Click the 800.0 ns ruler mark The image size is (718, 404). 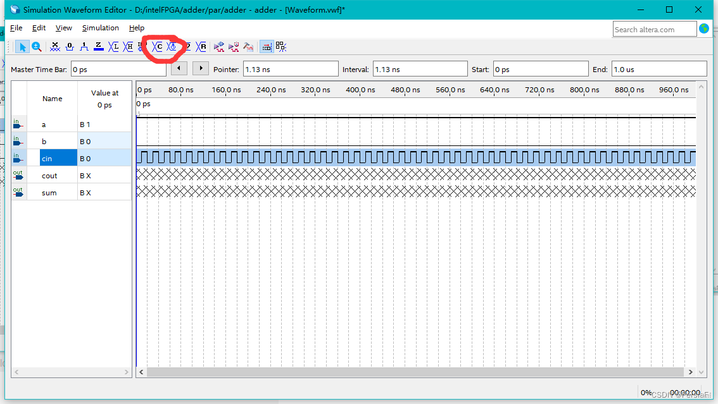click(584, 90)
